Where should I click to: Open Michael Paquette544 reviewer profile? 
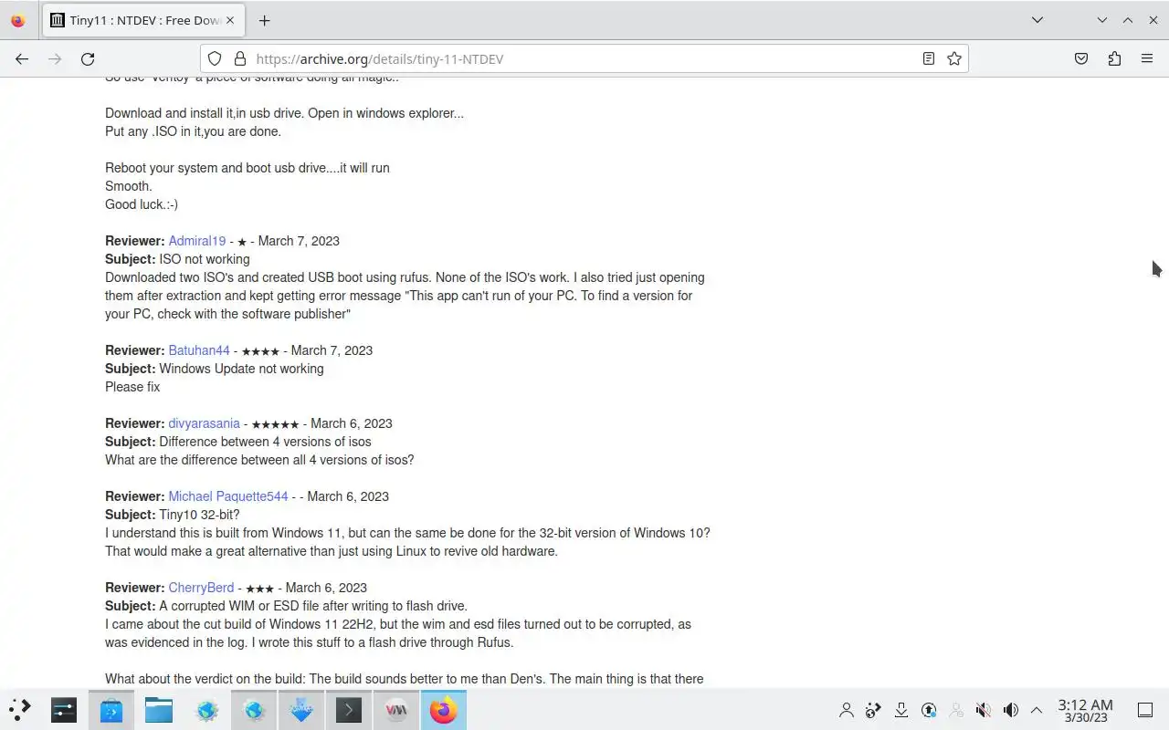click(227, 496)
